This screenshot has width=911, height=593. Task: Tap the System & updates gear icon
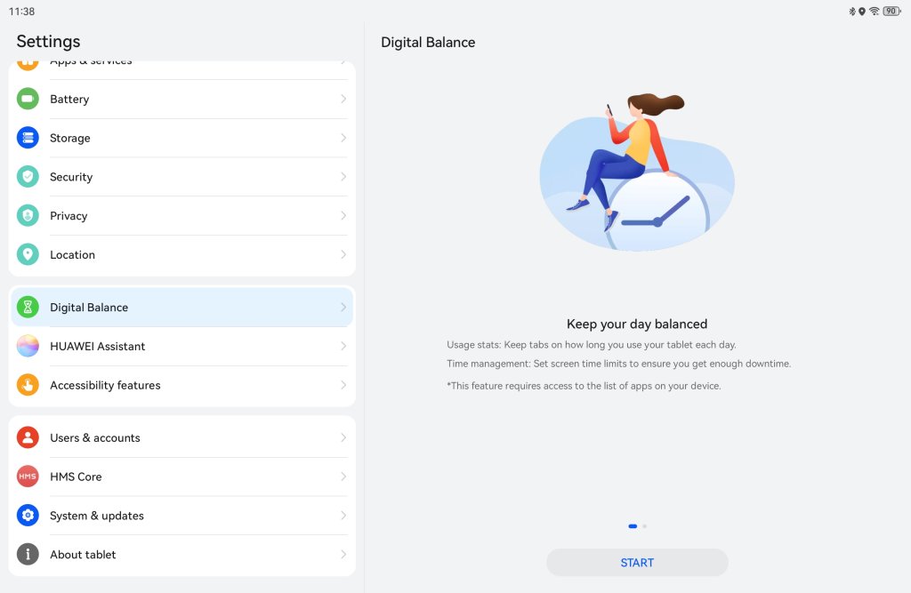click(28, 515)
